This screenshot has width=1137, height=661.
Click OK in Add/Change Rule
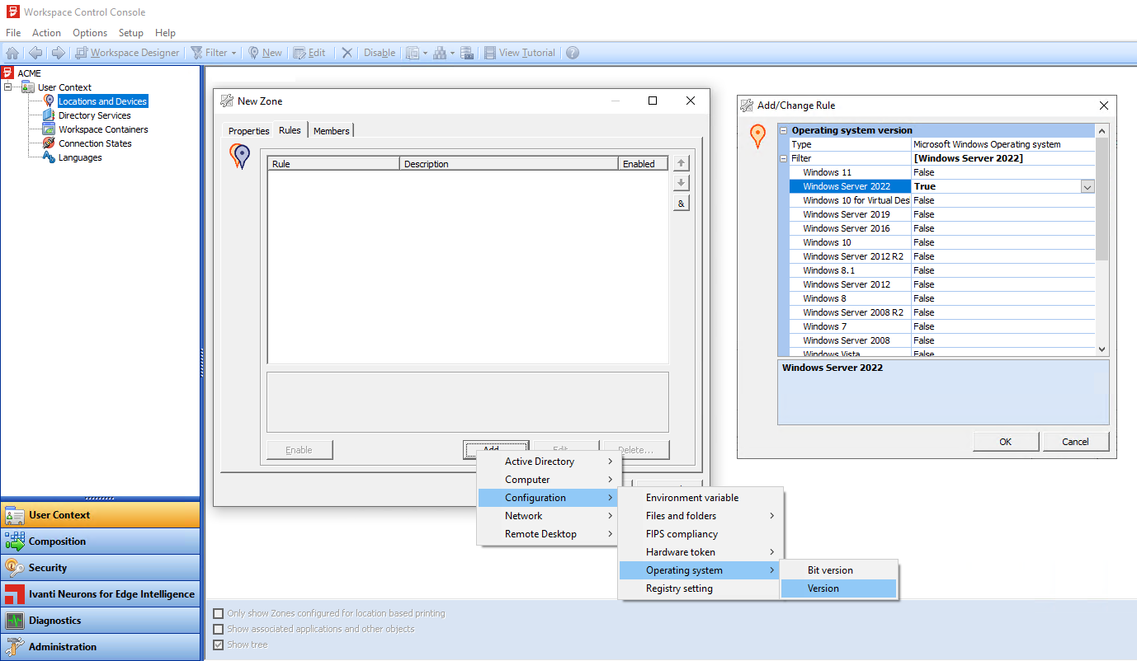click(x=1006, y=442)
